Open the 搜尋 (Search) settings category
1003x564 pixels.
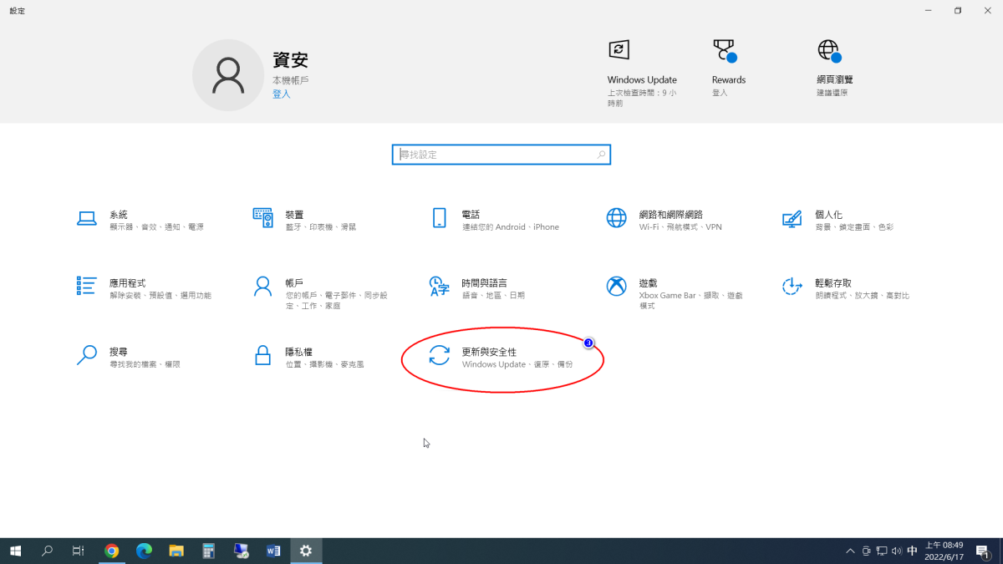tap(128, 357)
